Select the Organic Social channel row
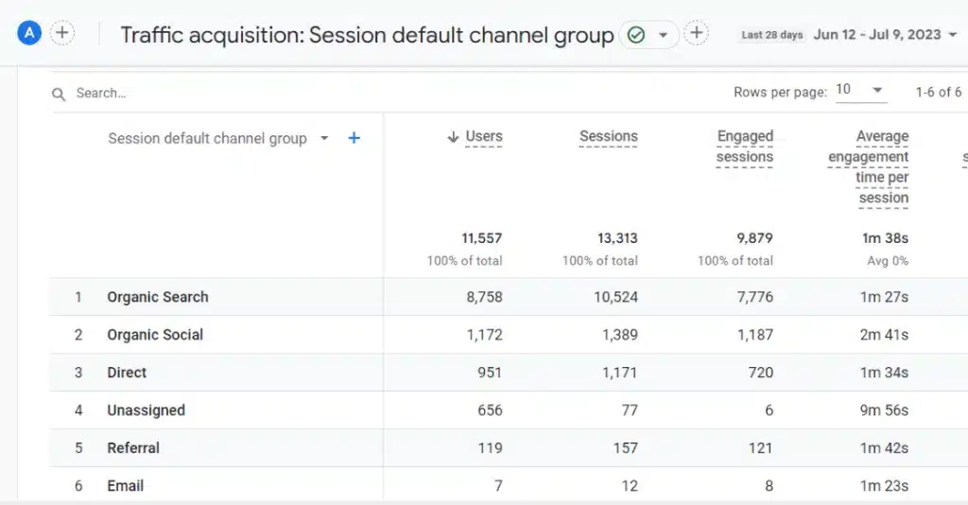The height and width of the screenshot is (505, 968). point(155,335)
